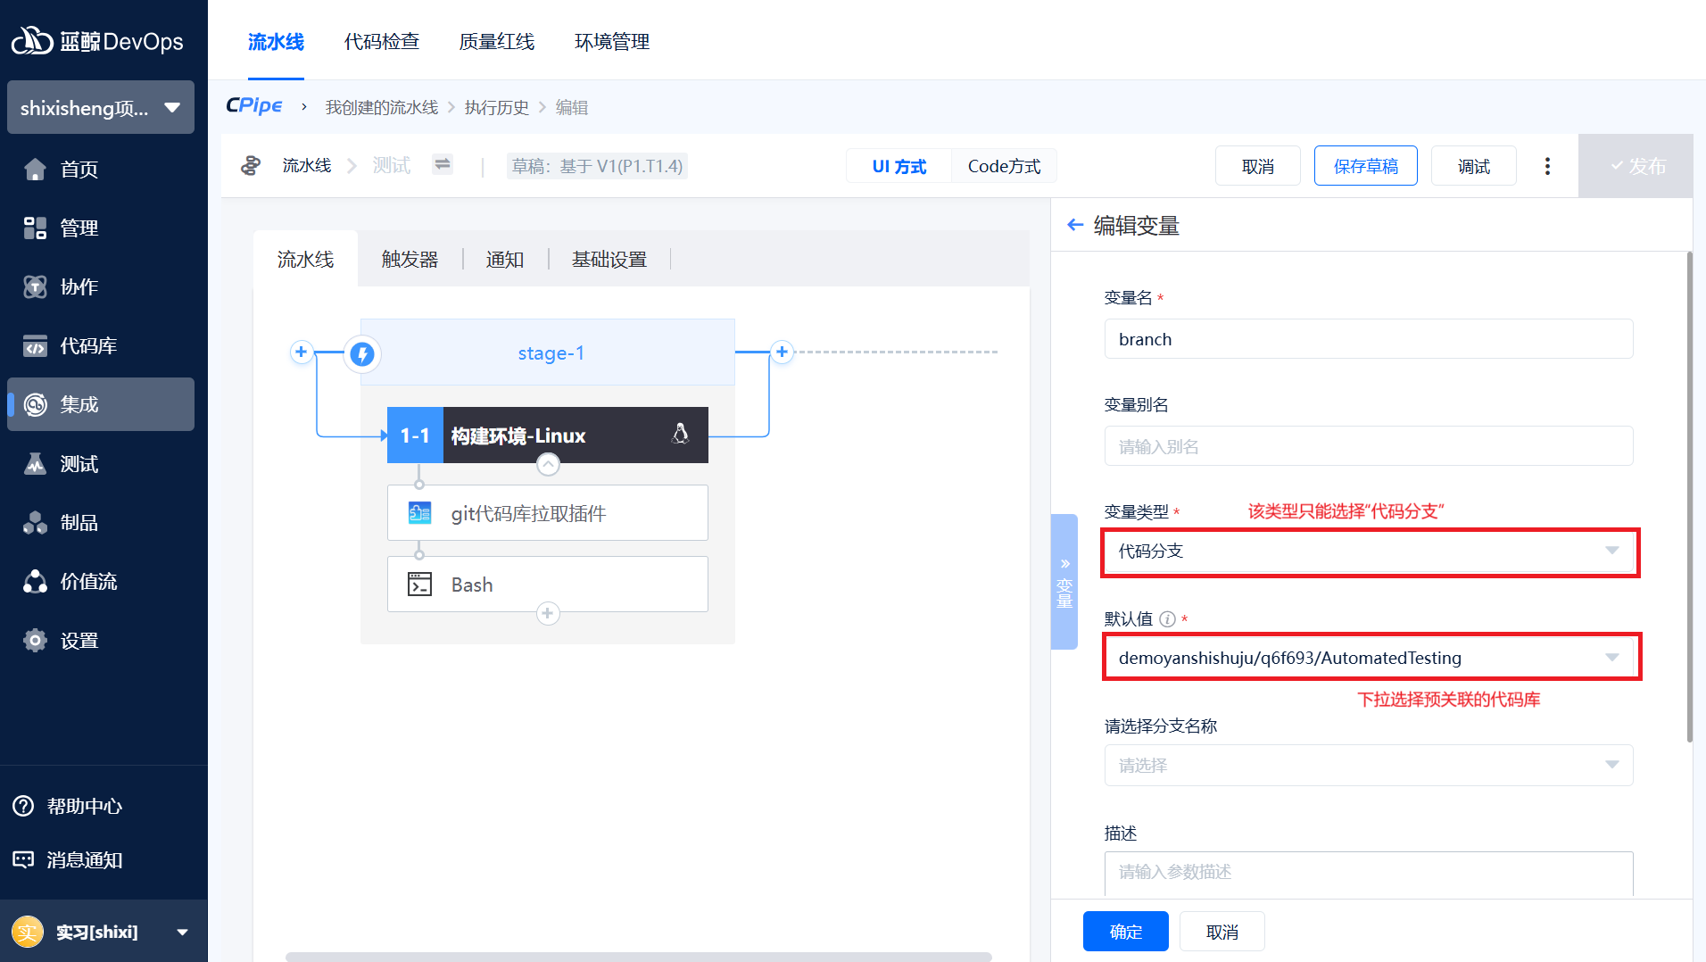Open the 代码检查 top menu
The image size is (1706, 962).
click(x=382, y=42)
